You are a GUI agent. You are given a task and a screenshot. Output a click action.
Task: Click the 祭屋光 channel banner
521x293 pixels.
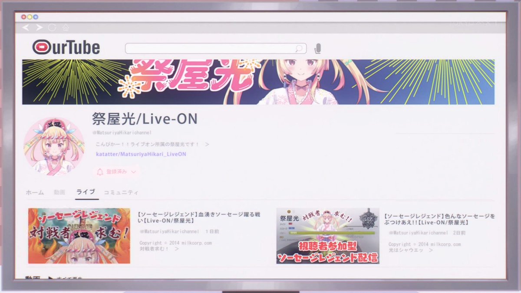258,82
